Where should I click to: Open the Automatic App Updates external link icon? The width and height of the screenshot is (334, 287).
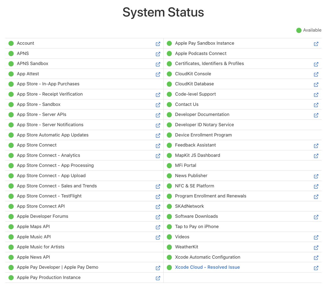(158, 135)
